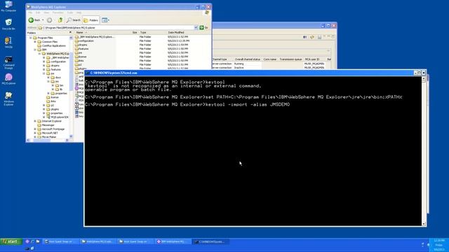
Task: Expand the docs node under jre
Action: click(48, 78)
